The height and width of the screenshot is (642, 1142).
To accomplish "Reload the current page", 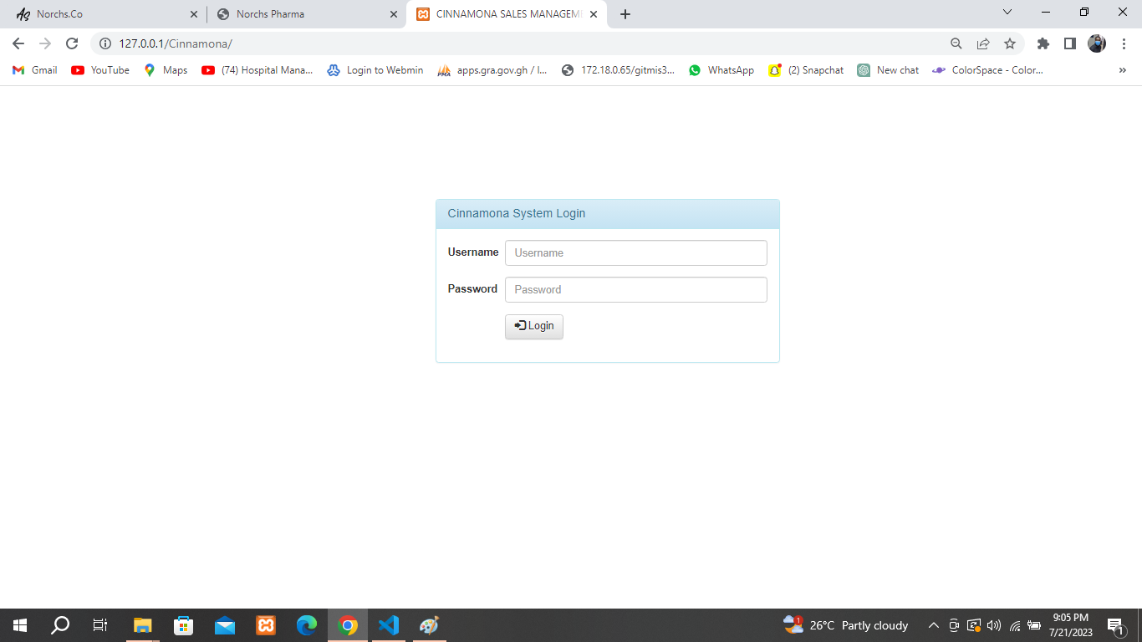I will tap(72, 43).
